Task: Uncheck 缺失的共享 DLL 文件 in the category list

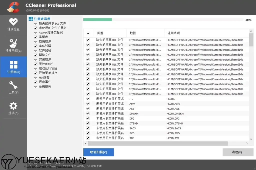Action: pyautogui.click(x=35, y=23)
